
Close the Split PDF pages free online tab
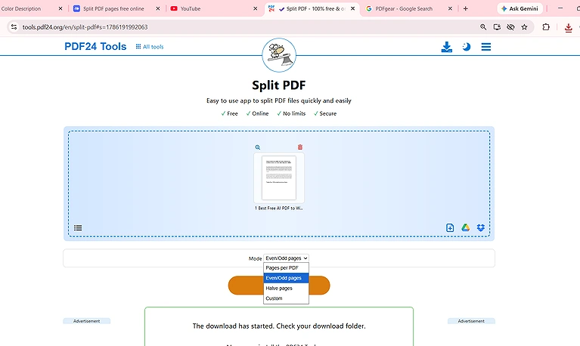pos(158,8)
